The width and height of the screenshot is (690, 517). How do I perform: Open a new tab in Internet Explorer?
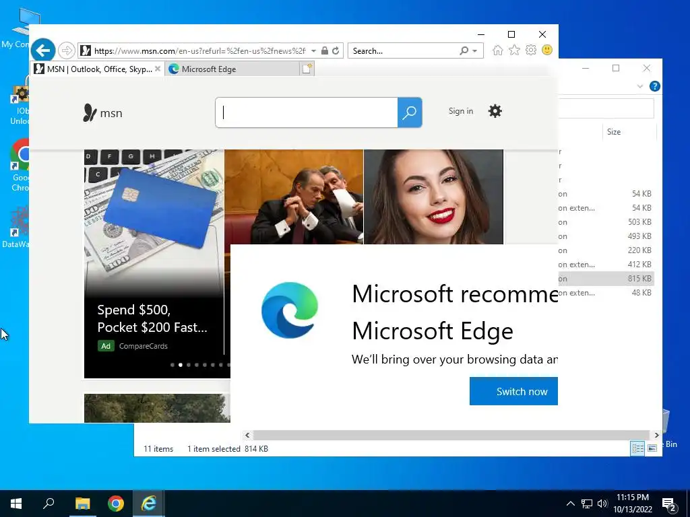pos(307,69)
